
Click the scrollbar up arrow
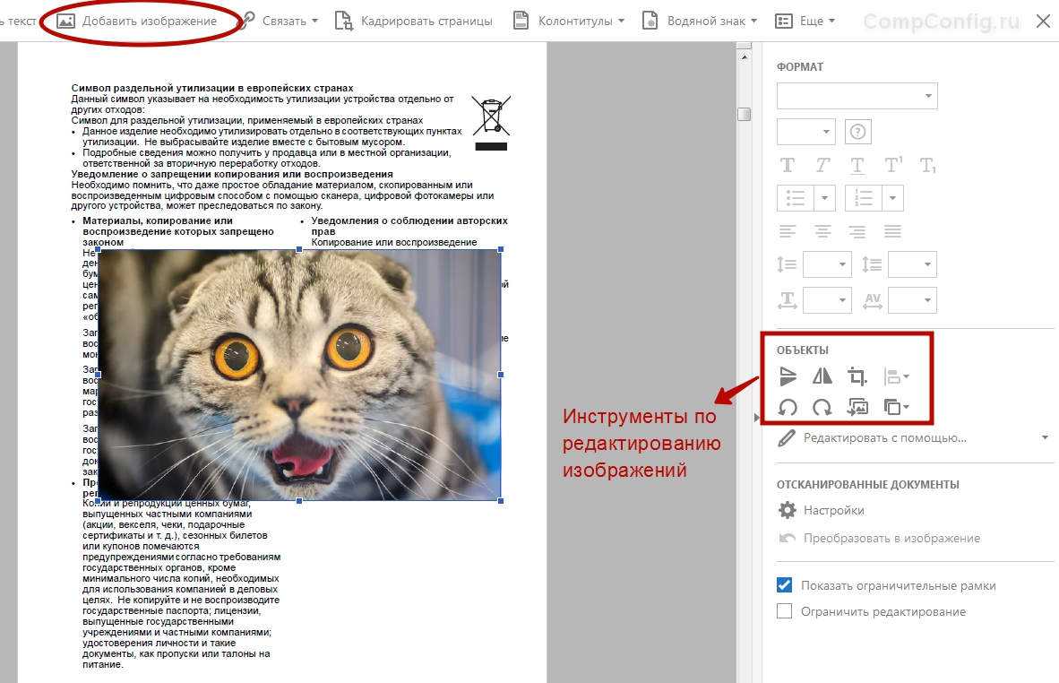745,57
